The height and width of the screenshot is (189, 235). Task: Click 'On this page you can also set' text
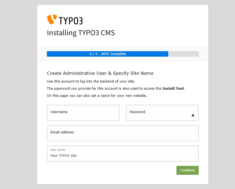97,96
